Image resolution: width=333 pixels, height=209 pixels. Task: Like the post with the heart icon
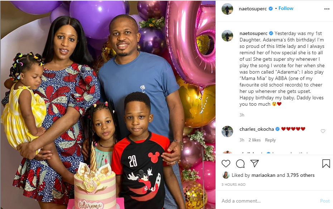[226, 164]
